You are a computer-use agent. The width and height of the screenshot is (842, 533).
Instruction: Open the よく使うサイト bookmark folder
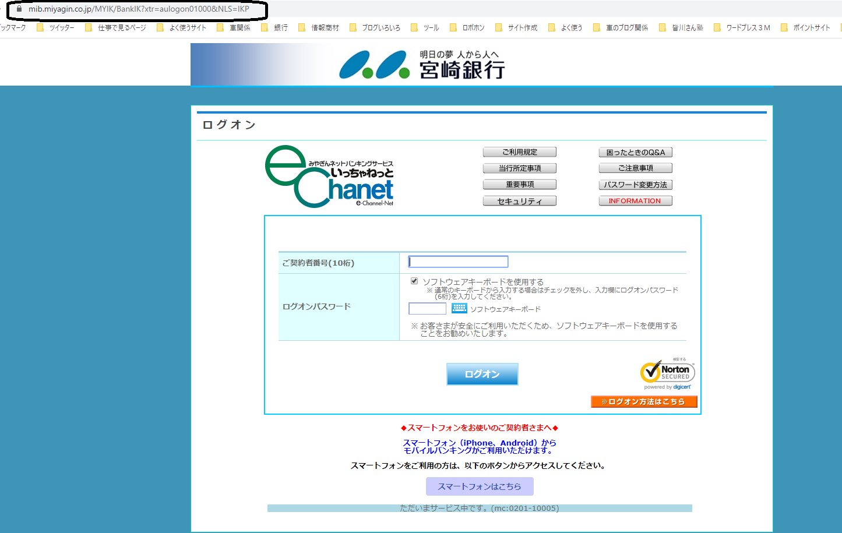click(181, 27)
